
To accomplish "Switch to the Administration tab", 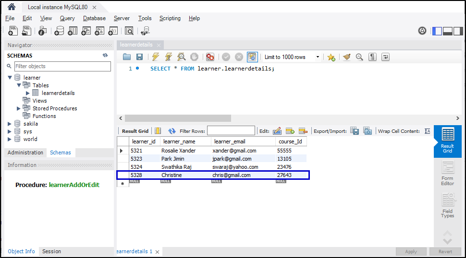I will 25,152.
